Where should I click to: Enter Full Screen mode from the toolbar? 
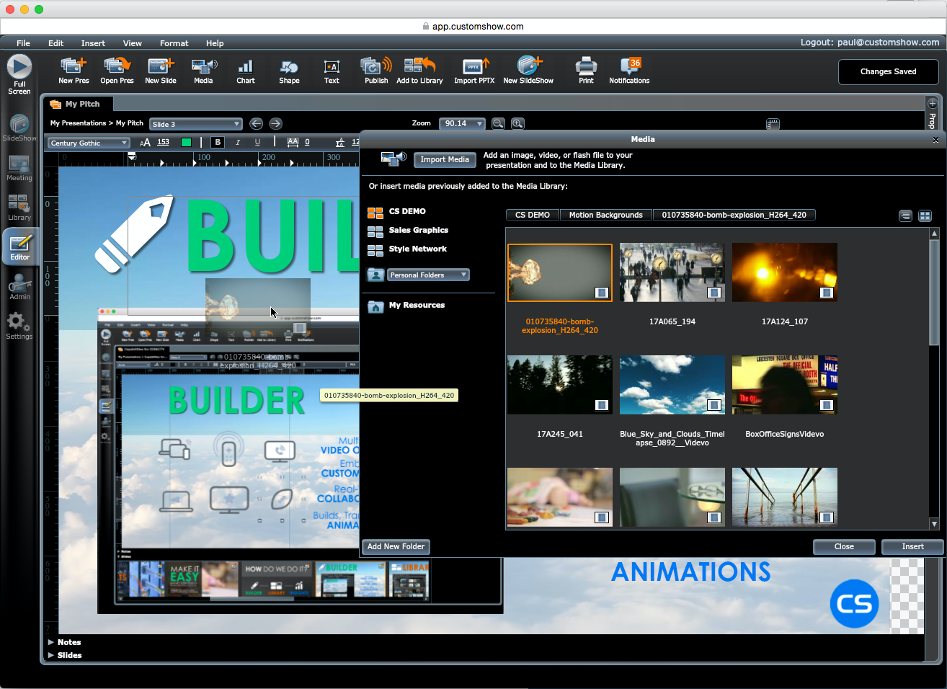click(x=19, y=74)
